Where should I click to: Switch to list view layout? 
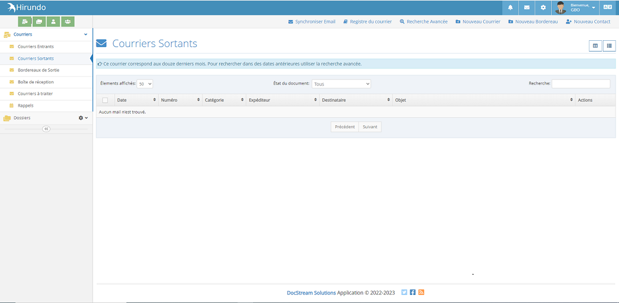tap(609, 46)
